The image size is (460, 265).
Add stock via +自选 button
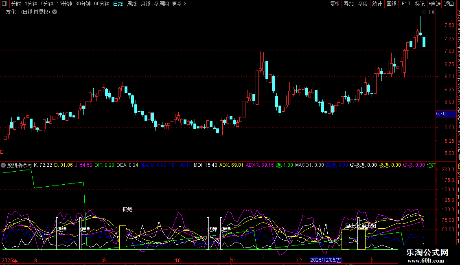click(434, 4)
